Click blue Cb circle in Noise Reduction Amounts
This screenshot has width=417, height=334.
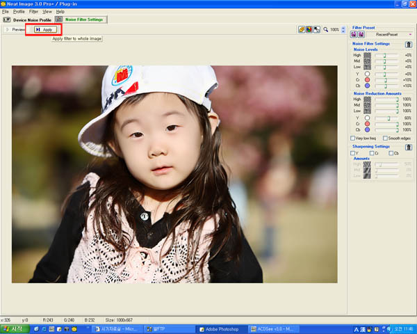367,129
